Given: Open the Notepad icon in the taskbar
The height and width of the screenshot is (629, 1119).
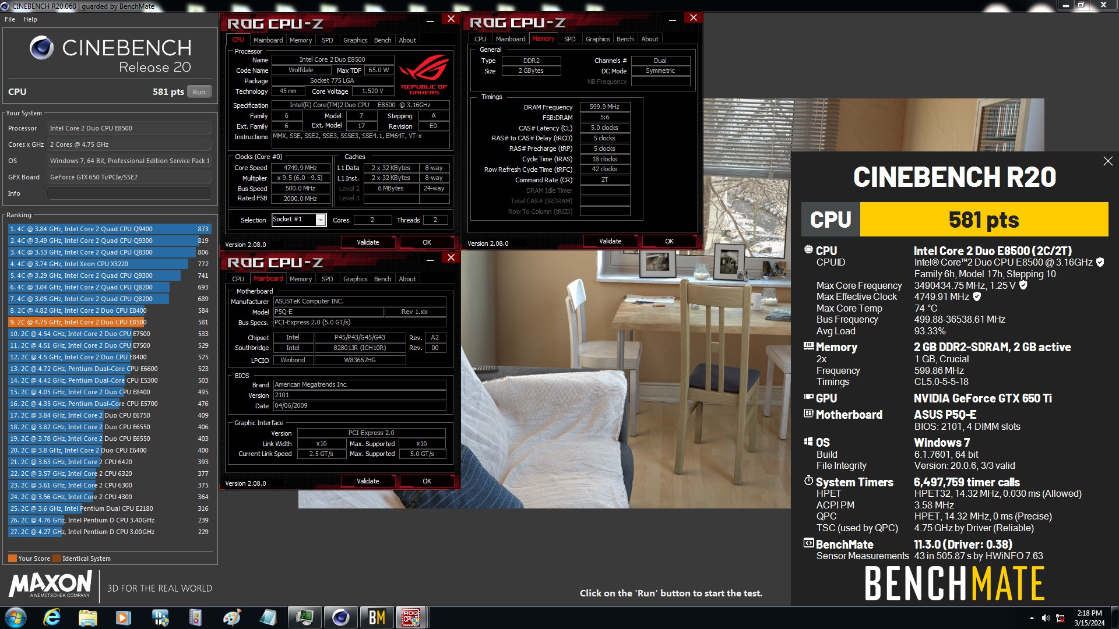Looking at the screenshot, I should 268,617.
